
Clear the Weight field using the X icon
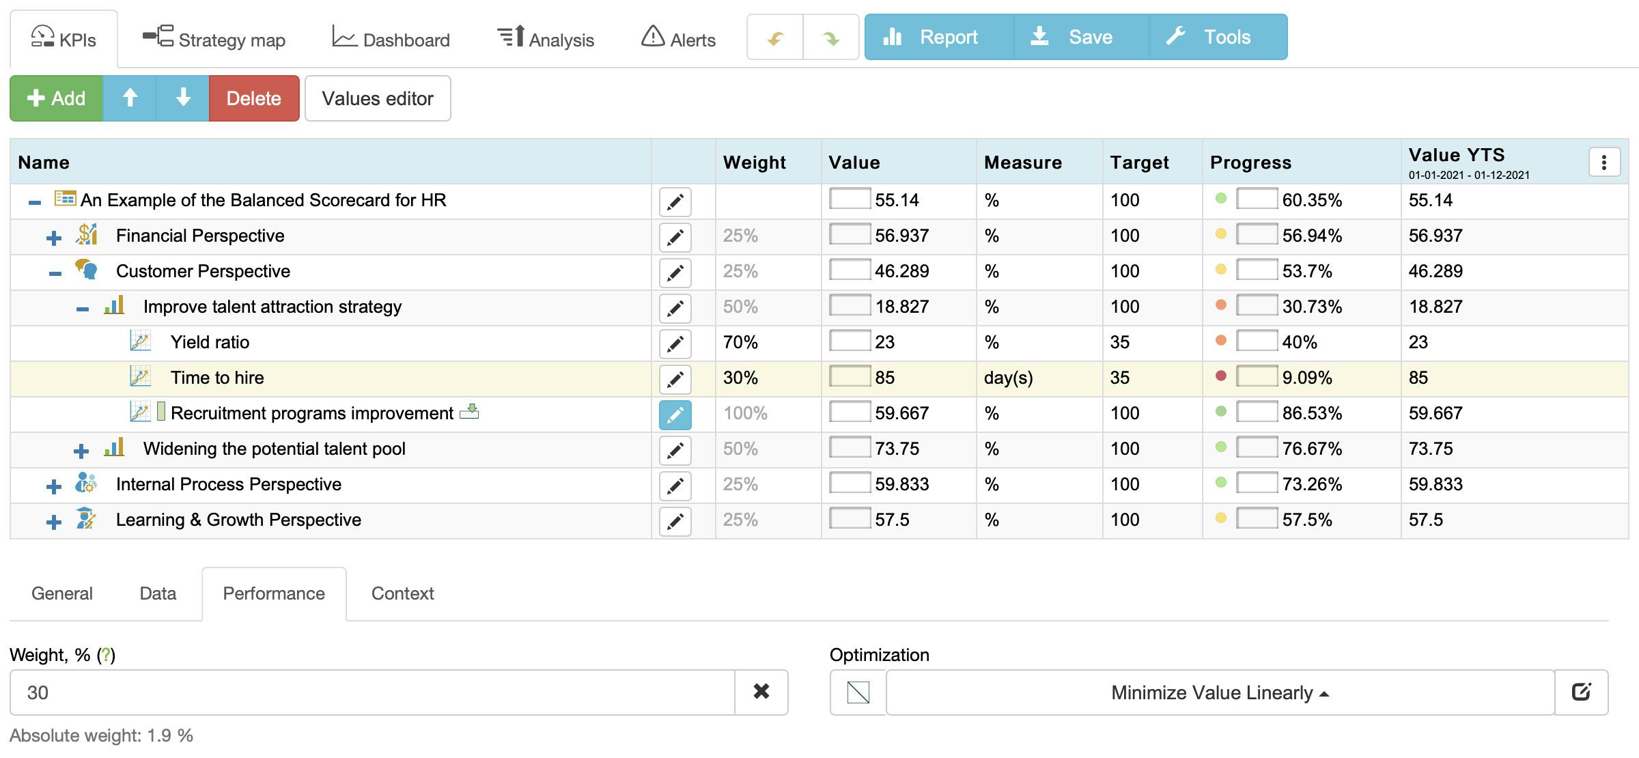[x=760, y=692]
